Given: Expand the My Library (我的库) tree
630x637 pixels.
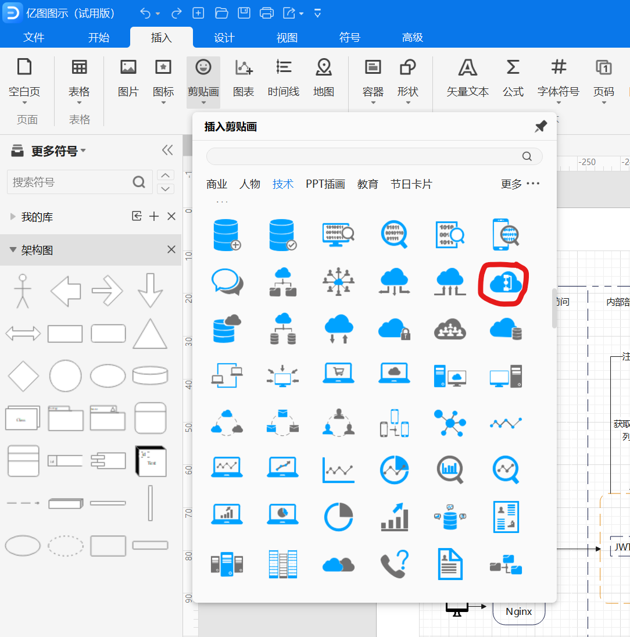Looking at the screenshot, I should tap(13, 217).
